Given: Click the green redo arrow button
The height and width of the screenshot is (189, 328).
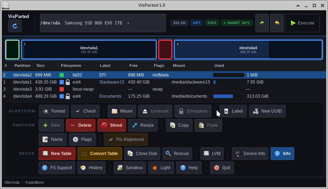Looking at the screenshot, I should [262, 23].
